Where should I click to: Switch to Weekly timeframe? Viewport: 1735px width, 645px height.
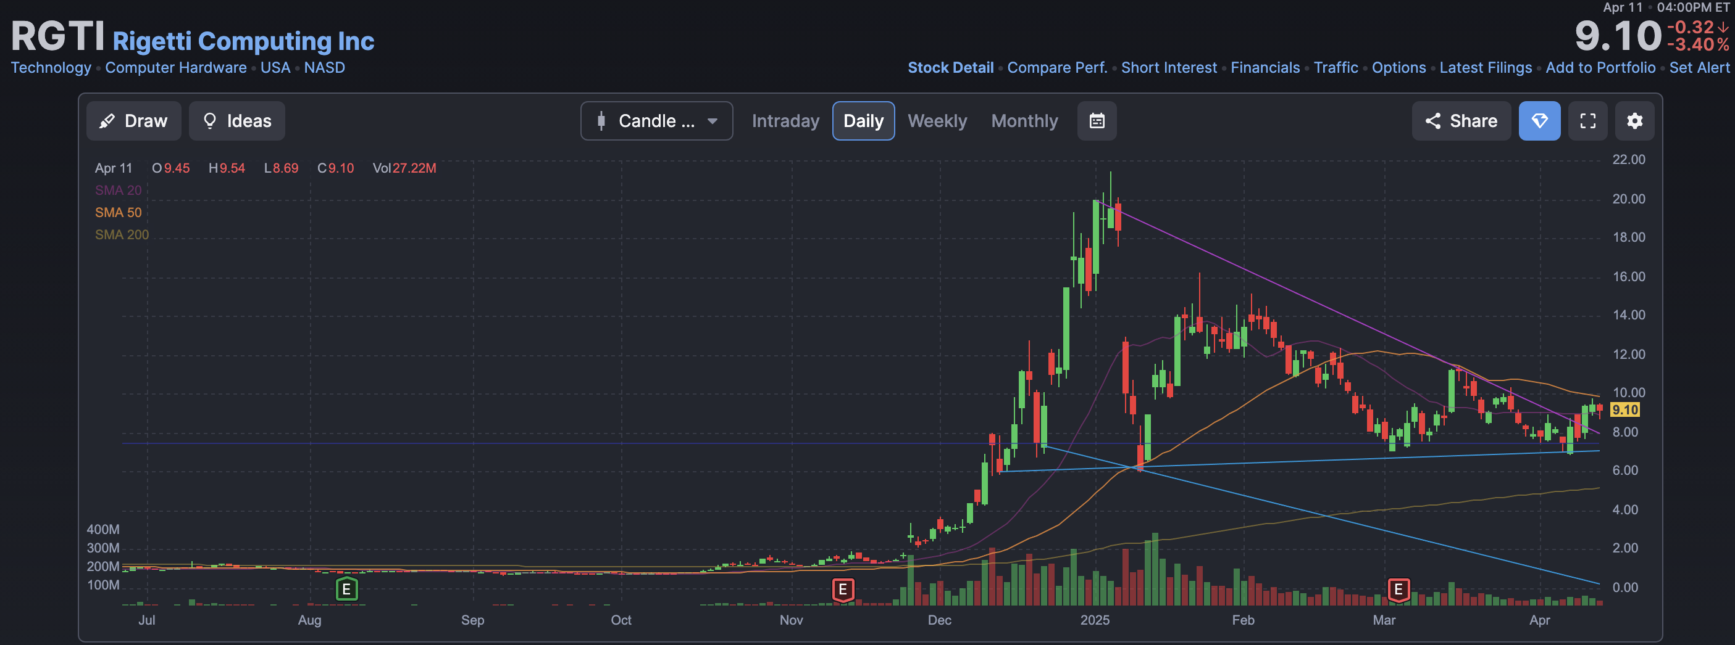click(x=937, y=121)
